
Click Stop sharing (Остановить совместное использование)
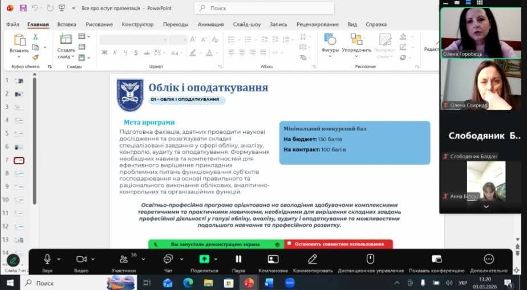(x=339, y=244)
